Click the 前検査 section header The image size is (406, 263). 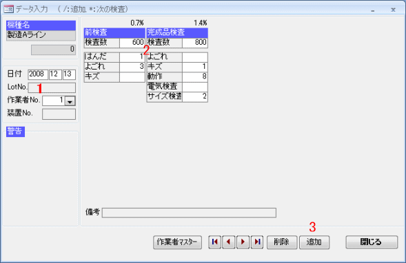[x=114, y=33]
